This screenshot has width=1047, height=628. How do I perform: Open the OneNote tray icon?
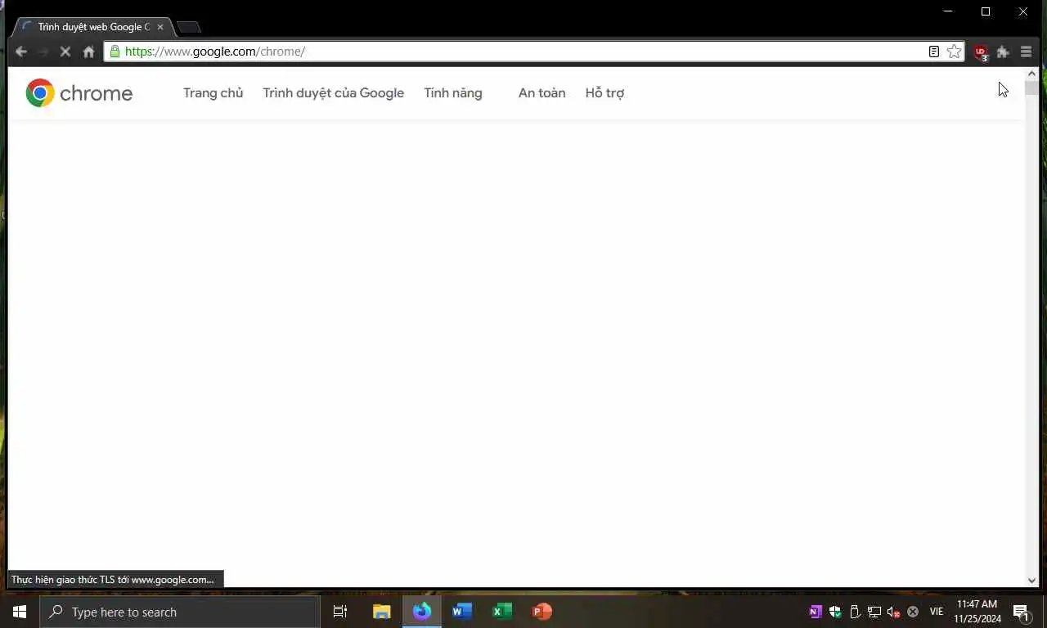click(x=816, y=612)
